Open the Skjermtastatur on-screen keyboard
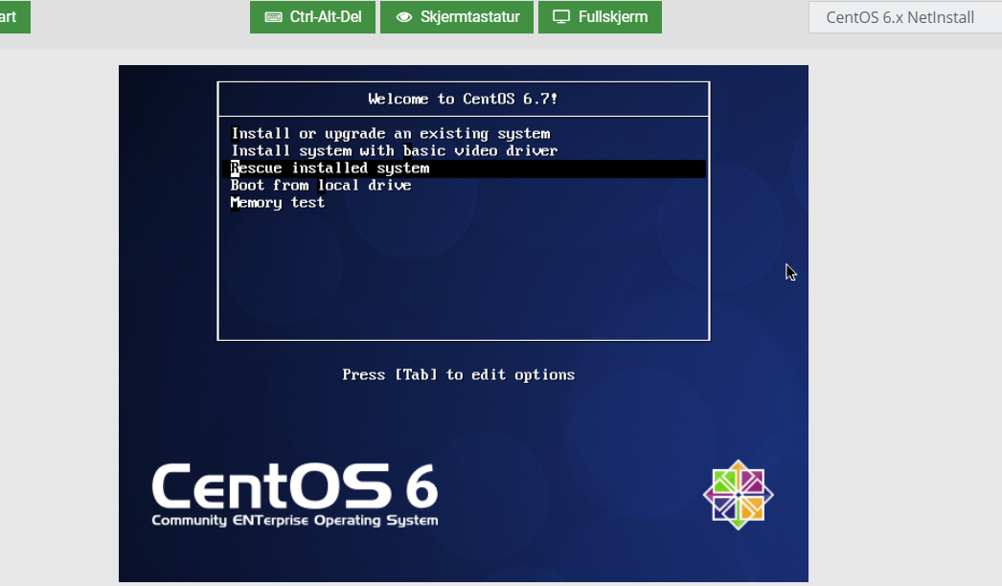Screen dimensions: 1002x586 coord(457,17)
